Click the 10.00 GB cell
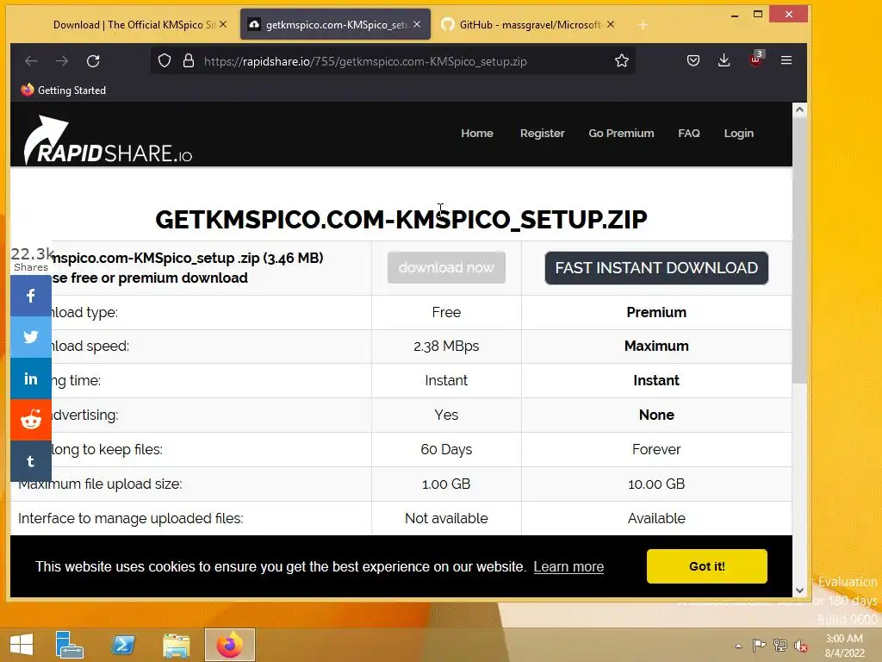882x662 pixels. tap(656, 484)
